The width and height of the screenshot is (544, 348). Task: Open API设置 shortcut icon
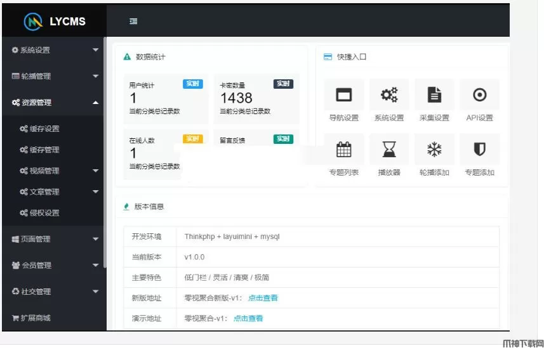(479, 95)
